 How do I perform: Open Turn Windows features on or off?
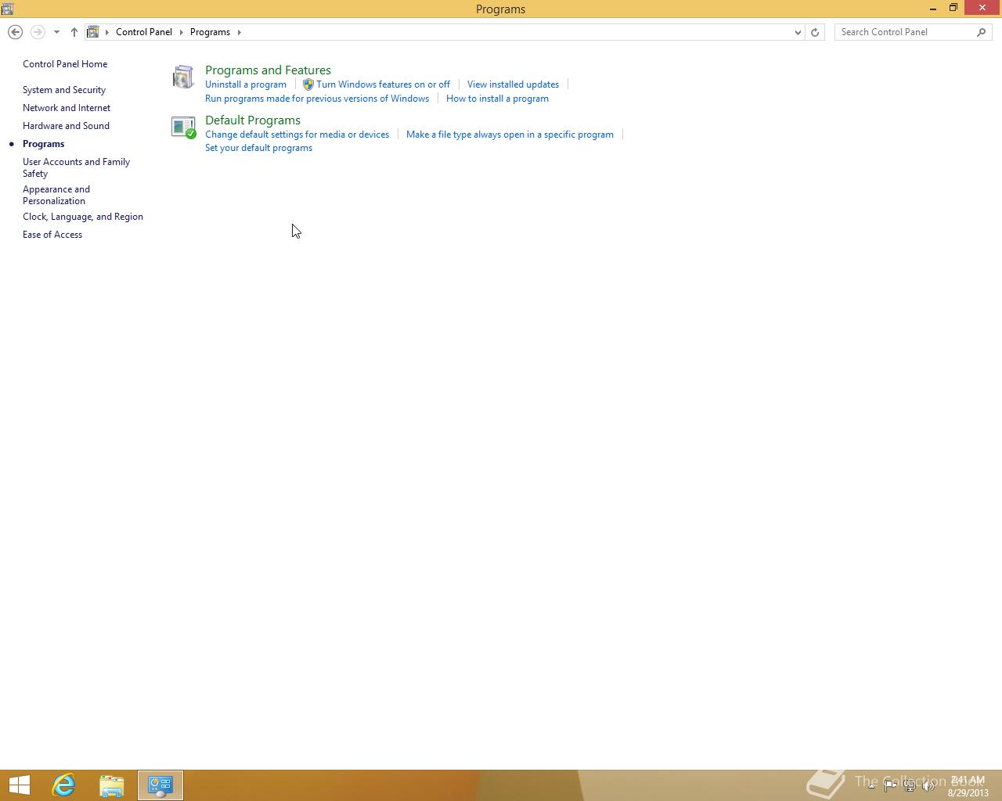[x=383, y=84]
